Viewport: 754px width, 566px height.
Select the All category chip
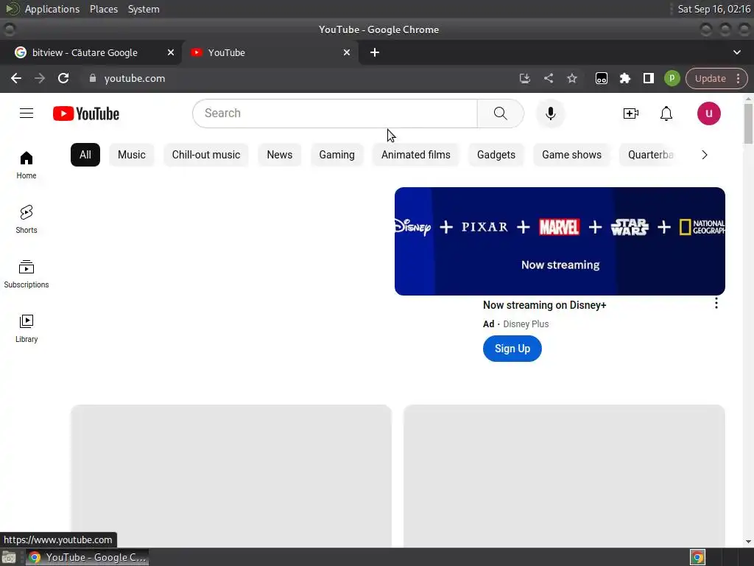point(85,155)
